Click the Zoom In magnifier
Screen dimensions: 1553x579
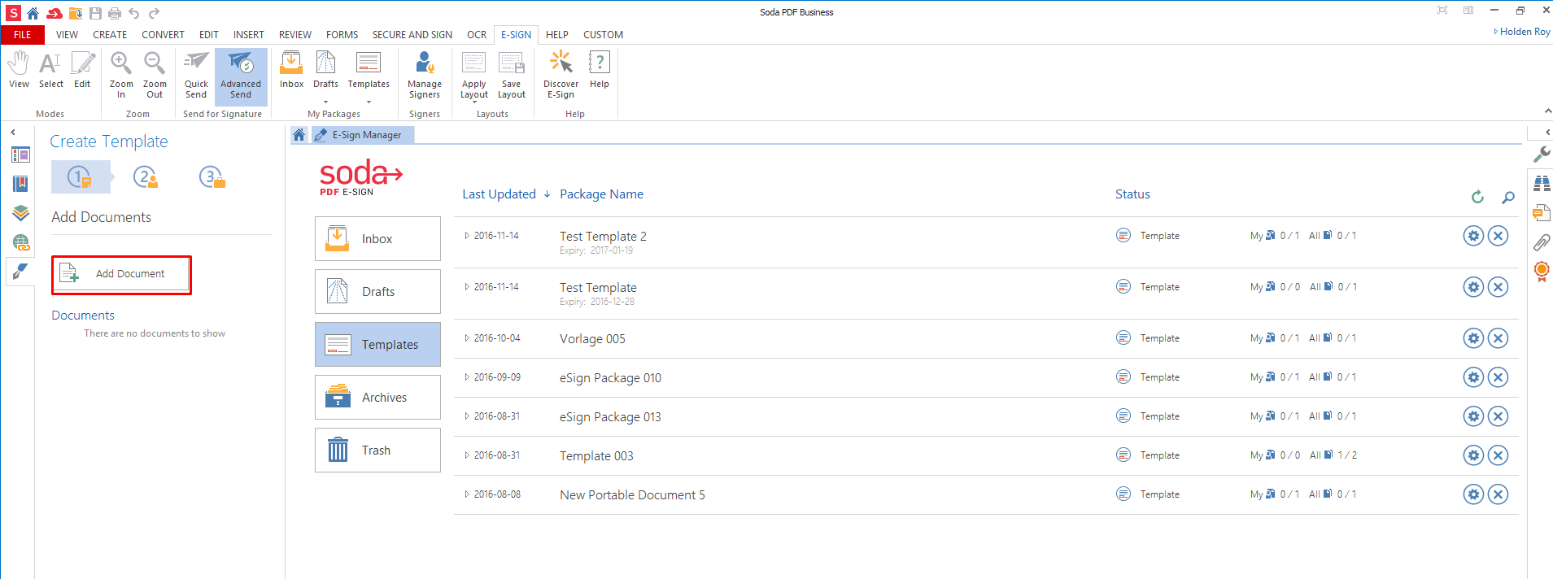tap(121, 74)
